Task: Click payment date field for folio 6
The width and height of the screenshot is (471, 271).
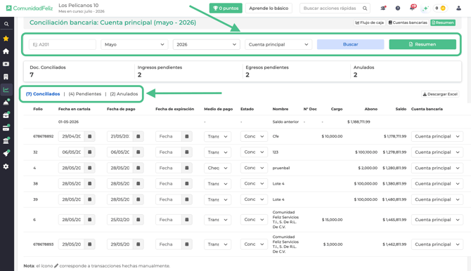Action: click(x=120, y=220)
